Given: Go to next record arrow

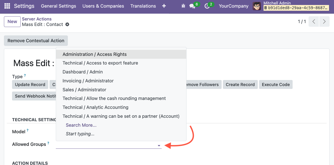Looking at the screenshot, I should point(324,22).
